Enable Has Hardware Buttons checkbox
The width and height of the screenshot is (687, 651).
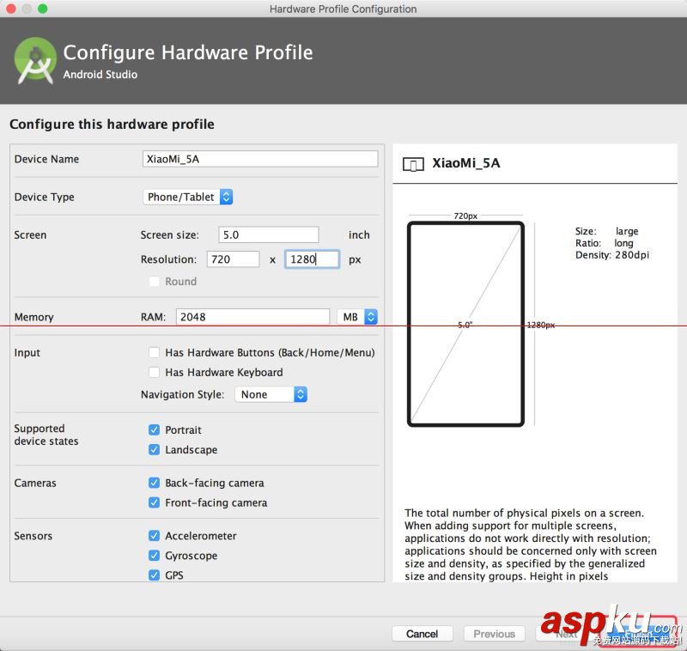tap(155, 353)
